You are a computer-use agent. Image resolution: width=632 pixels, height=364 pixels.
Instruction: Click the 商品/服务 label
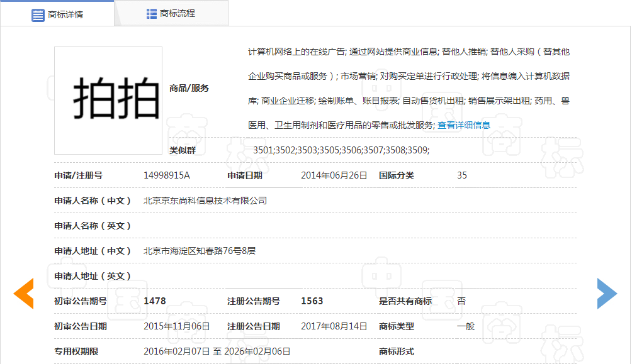coord(189,88)
